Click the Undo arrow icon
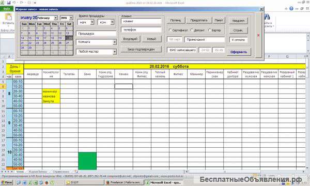Image resolution: width=310 pixels, height=186 pixels. (14, 3)
